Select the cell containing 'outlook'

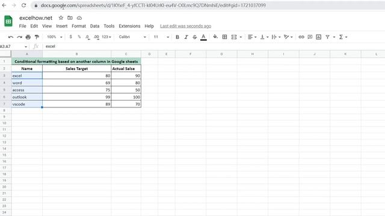[x=26, y=97]
